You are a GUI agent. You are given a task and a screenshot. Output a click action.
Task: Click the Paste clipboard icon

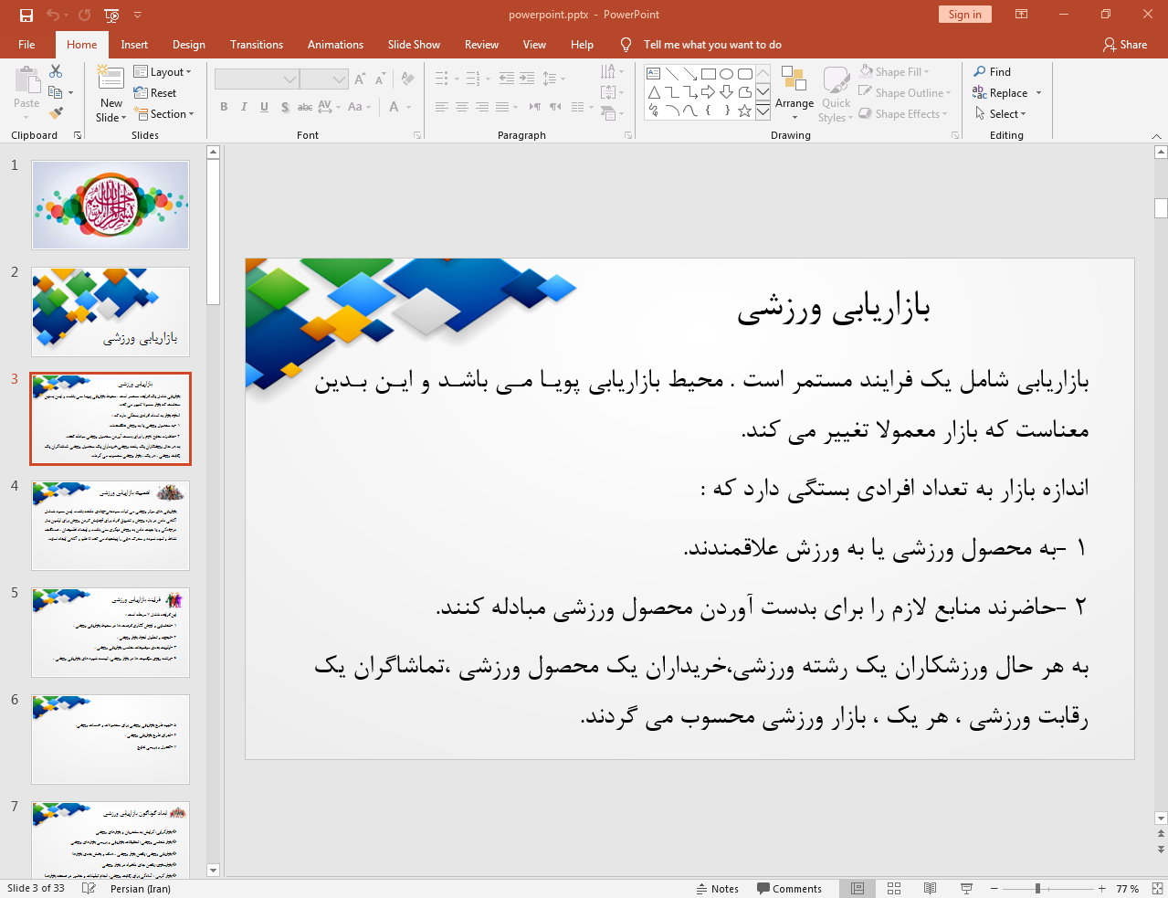pos(26,80)
